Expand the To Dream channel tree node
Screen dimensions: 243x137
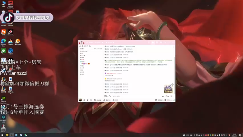click(80, 51)
